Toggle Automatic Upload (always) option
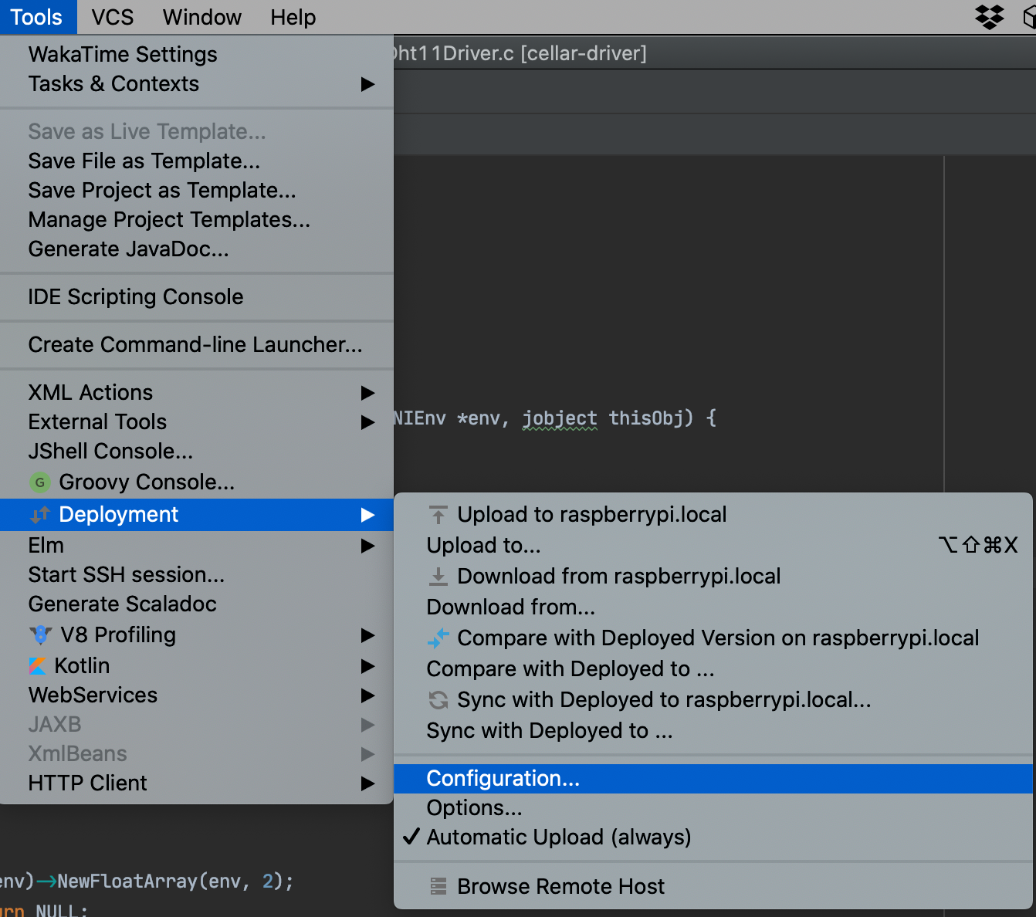 713,837
